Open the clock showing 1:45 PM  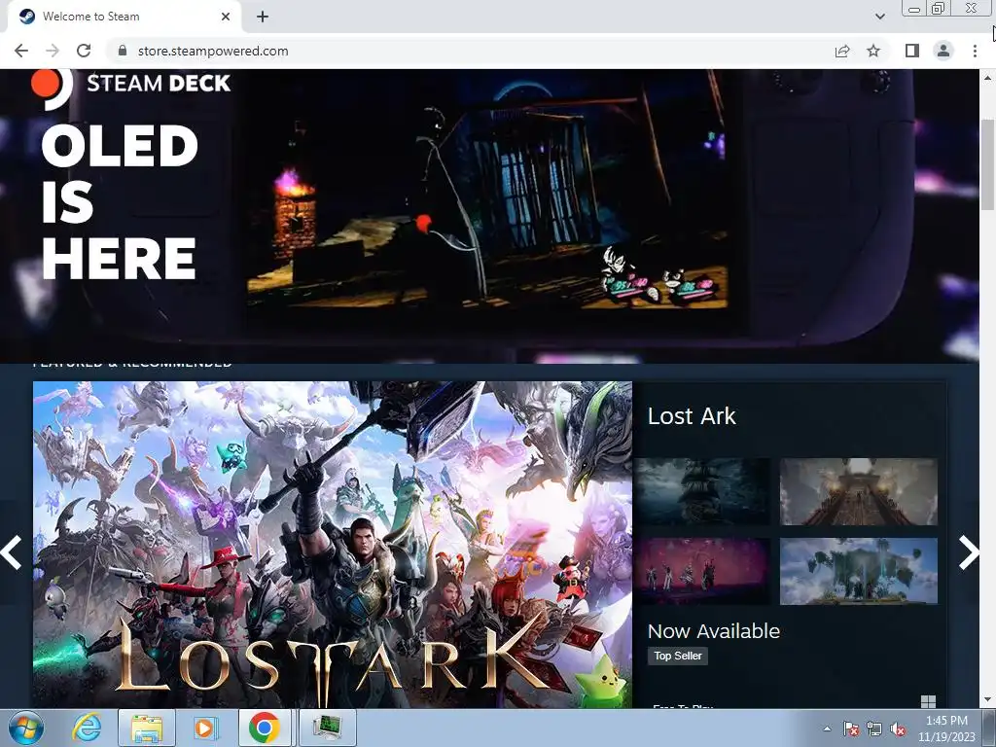pos(946,728)
